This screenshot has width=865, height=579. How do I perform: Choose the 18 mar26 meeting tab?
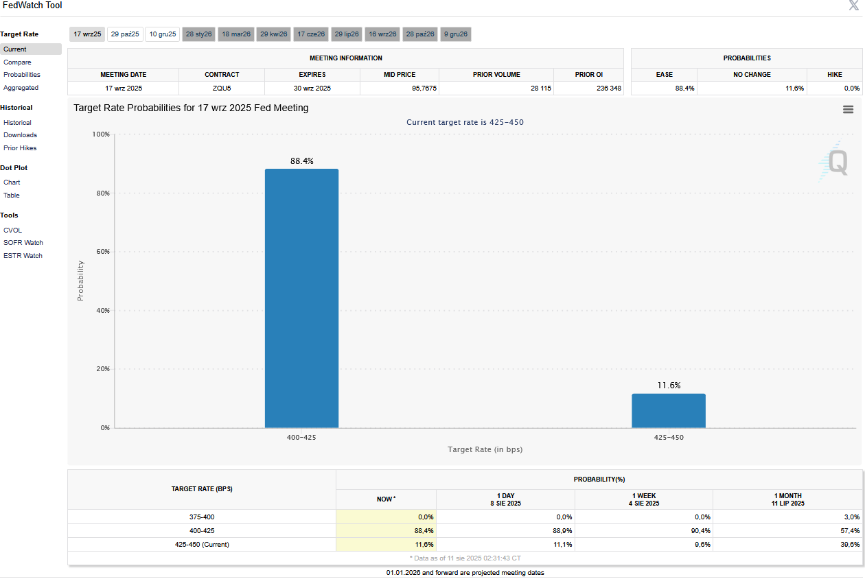(236, 34)
